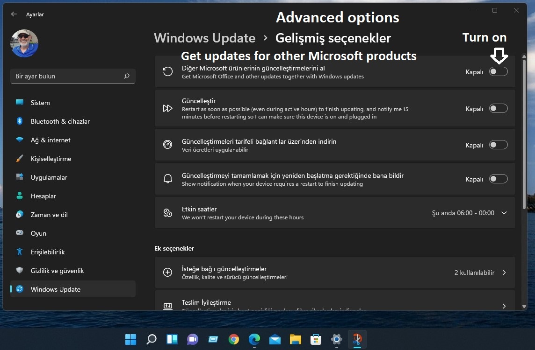Open the Windows Start button on taskbar
535x350 pixels.
click(x=130, y=339)
